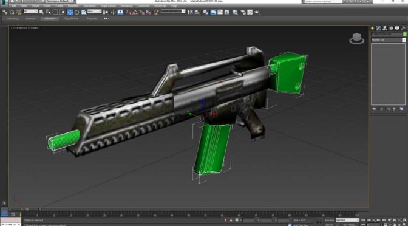Click the green object color swatch
Image resolution: width=408 pixels, height=226 pixels.
pos(404,34)
